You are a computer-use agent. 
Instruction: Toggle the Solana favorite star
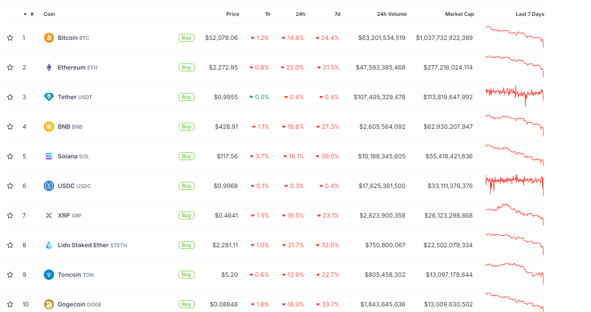click(x=10, y=156)
